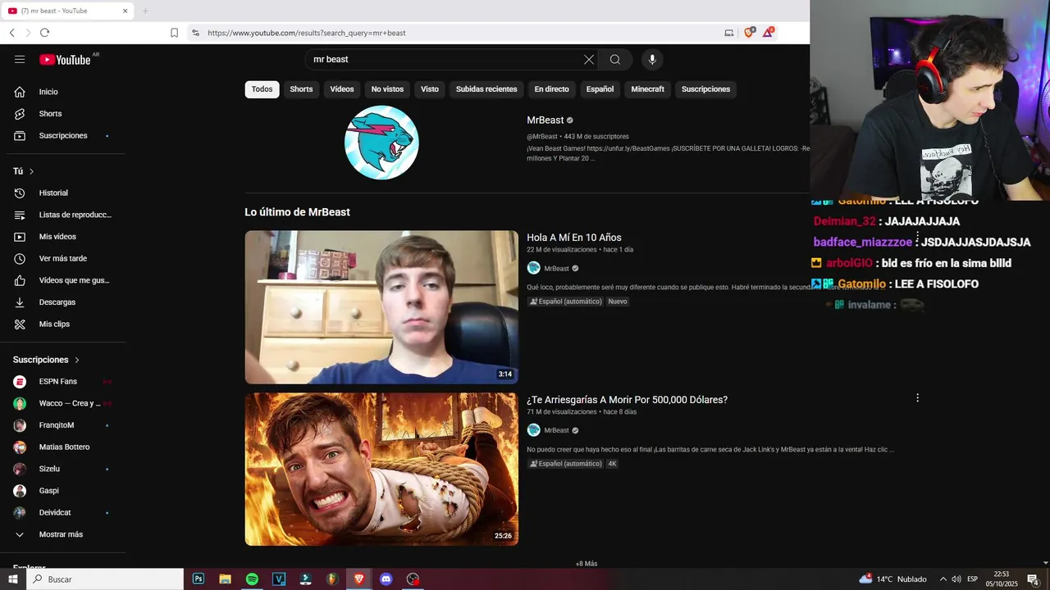The height and width of the screenshot is (590, 1050).
Task: Select the En directo filter chip
Action: pyautogui.click(x=551, y=89)
